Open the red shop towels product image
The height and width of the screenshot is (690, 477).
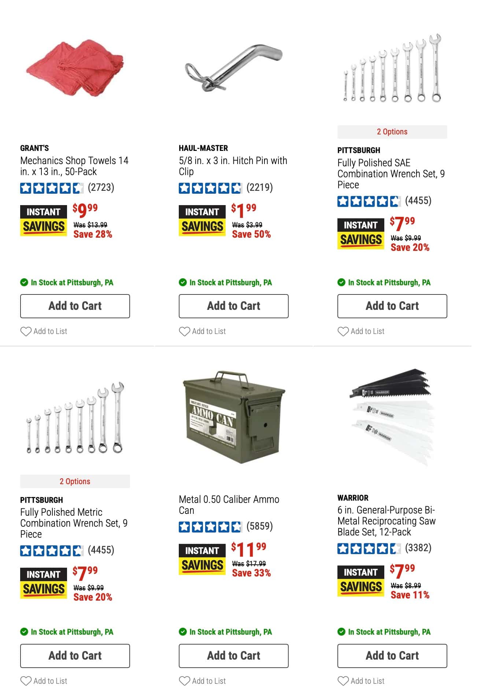click(x=75, y=68)
